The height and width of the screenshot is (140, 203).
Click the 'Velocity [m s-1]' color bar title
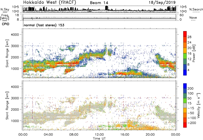198,105
